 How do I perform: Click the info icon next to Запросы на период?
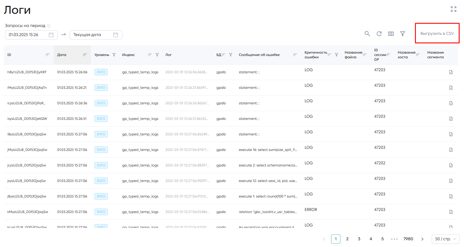49,26
